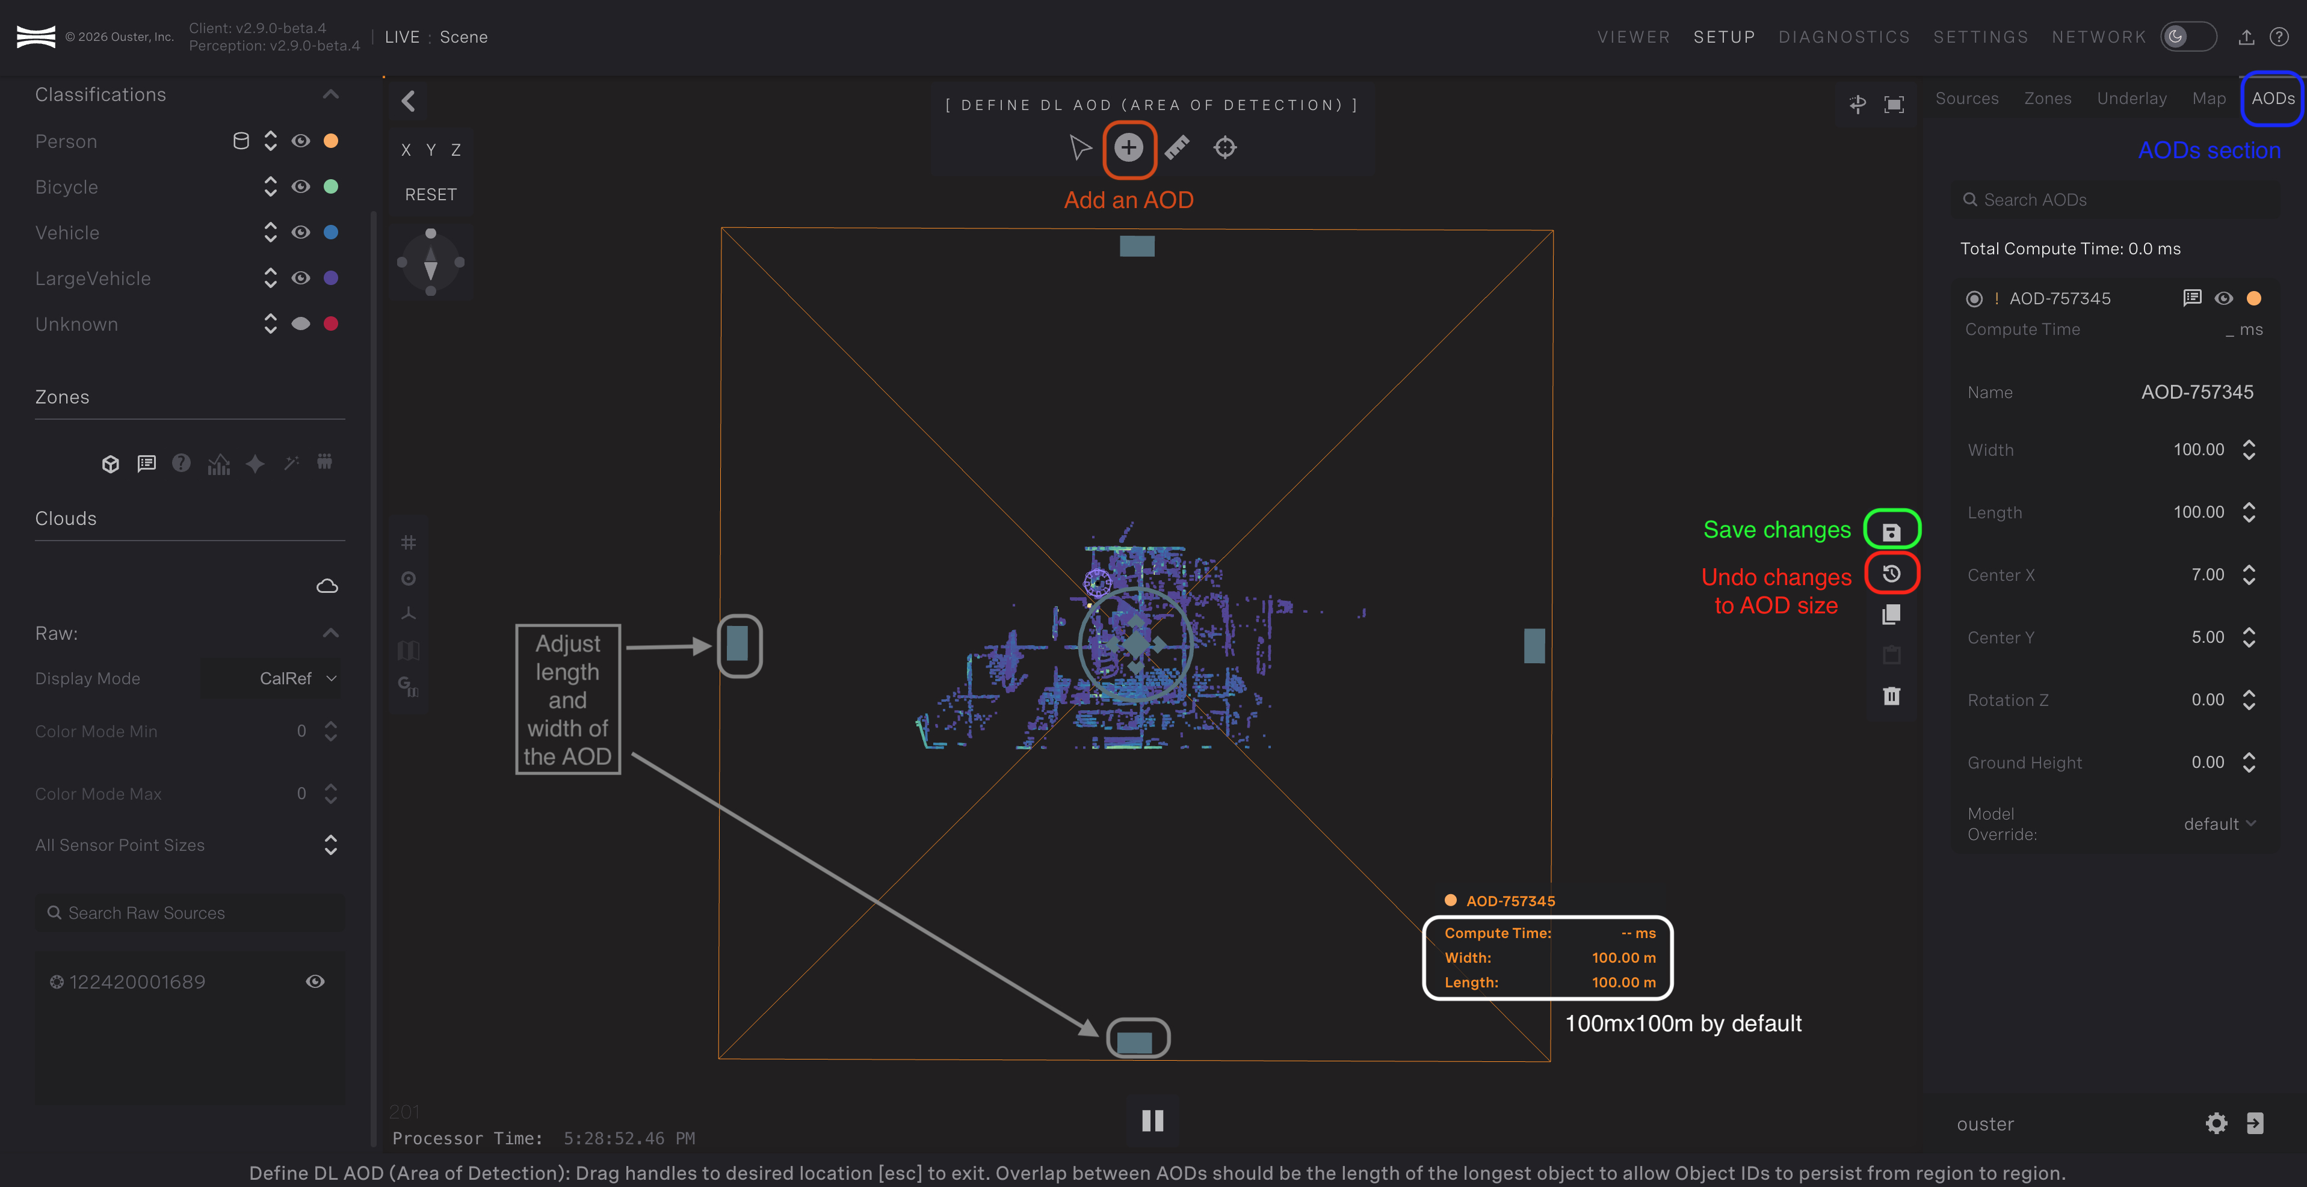Open the Model Override default dropdown
Viewport: 2307px width, 1187px height.
(2219, 824)
